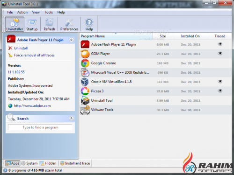Click Dec 08, 2011 date for VMware Tools
Viewport: 234px width, 175px height.
tap(190, 110)
